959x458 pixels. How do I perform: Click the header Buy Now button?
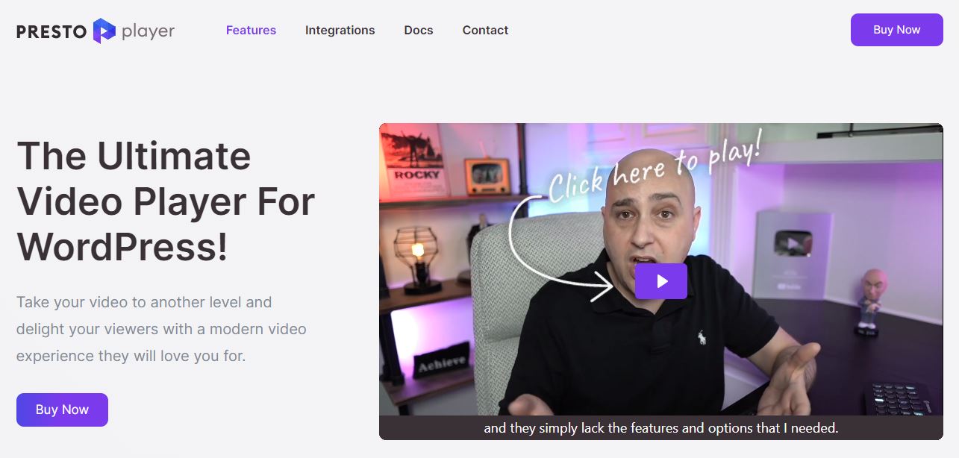(897, 30)
